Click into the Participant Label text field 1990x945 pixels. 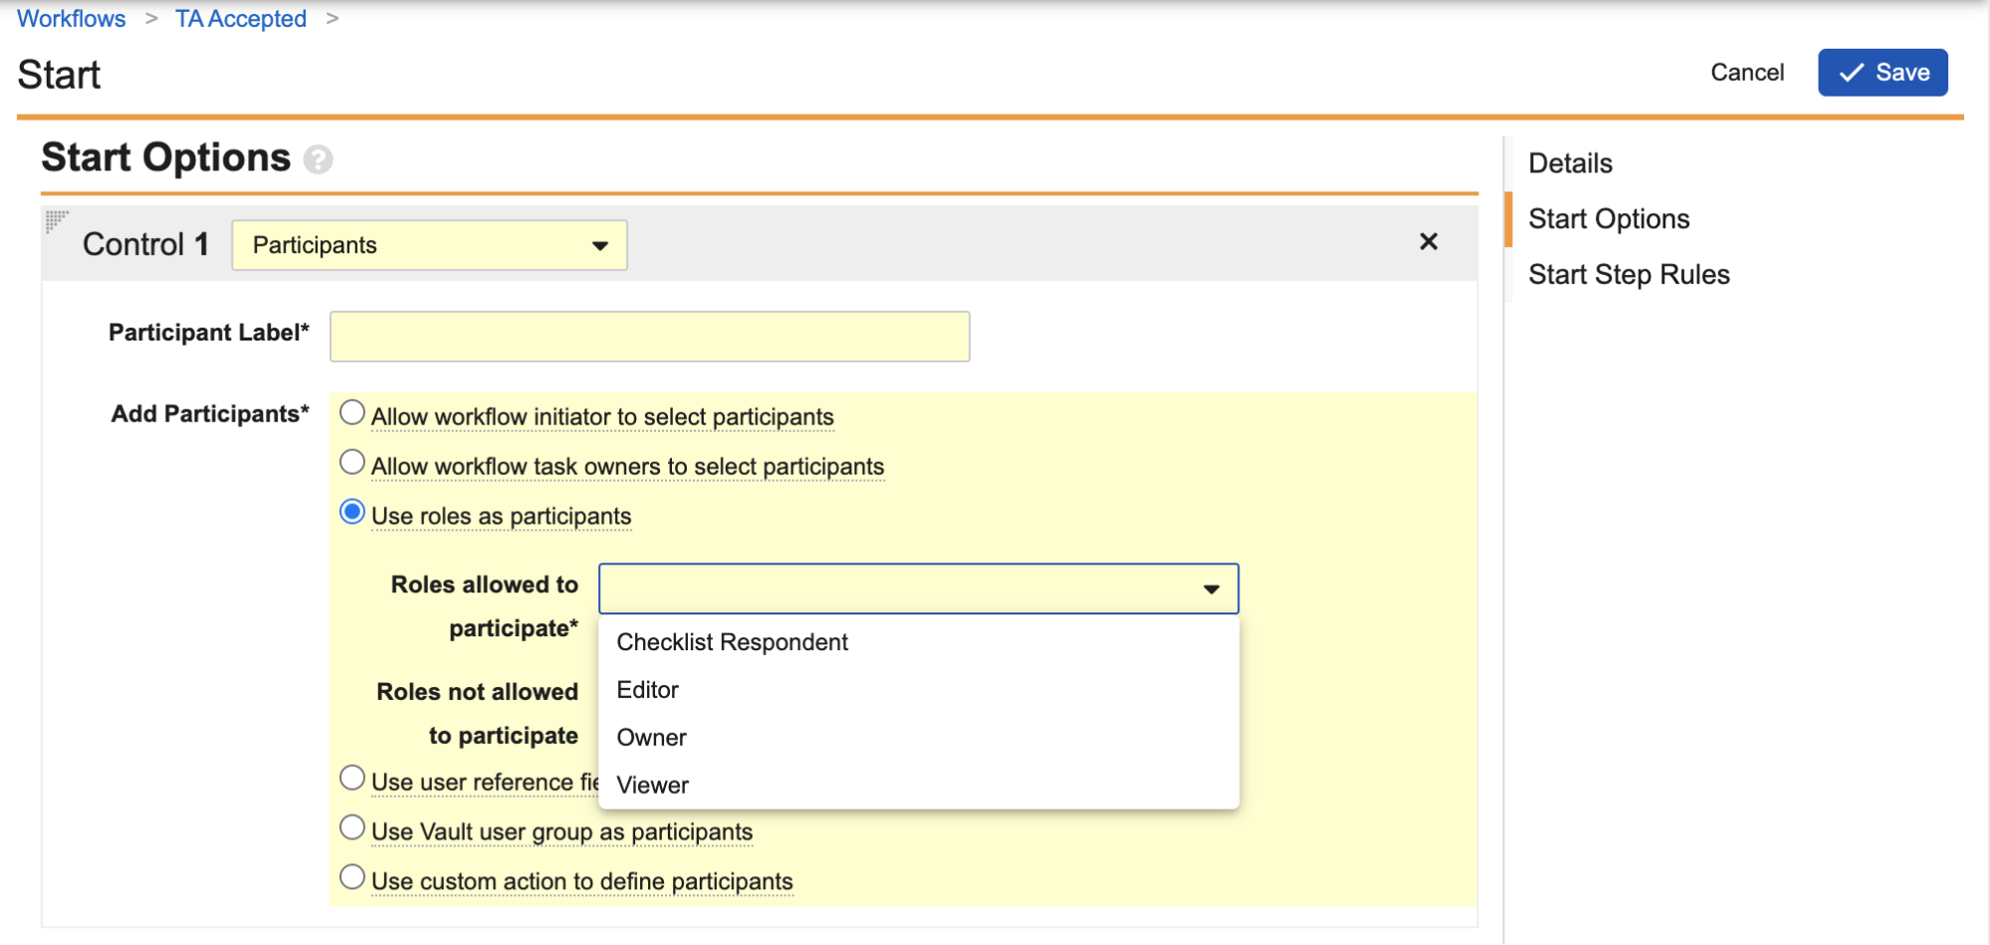[x=649, y=337]
